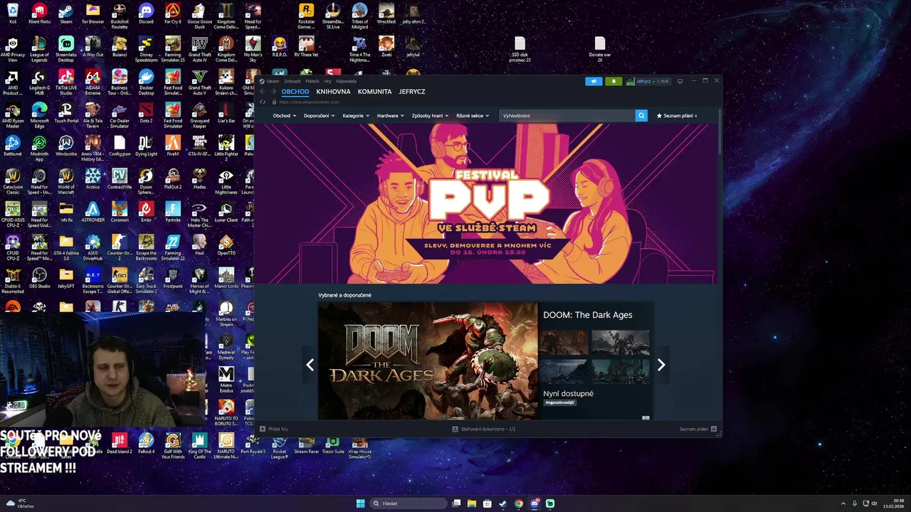Select the Fortnite desktop icon

[173, 212]
